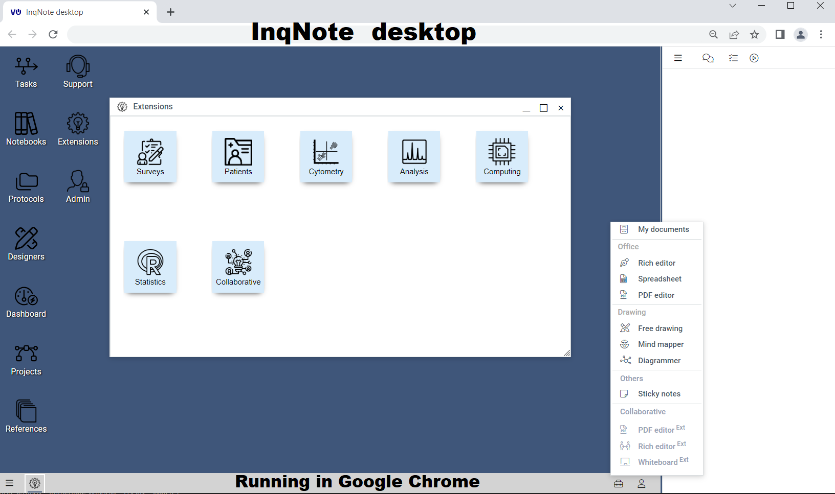This screenshot has height=494, width=835.
Task: Open the Projects desktop icon
Action: tap(26, 360)
